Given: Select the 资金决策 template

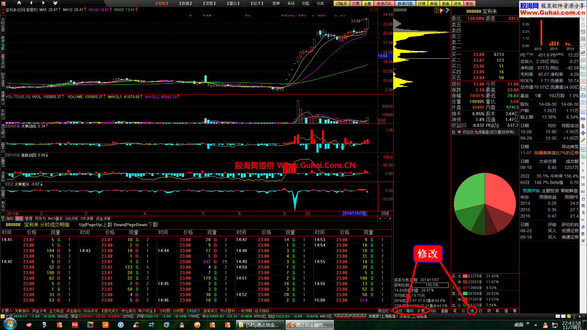Looking at the screenshot, I should (103, 218).
